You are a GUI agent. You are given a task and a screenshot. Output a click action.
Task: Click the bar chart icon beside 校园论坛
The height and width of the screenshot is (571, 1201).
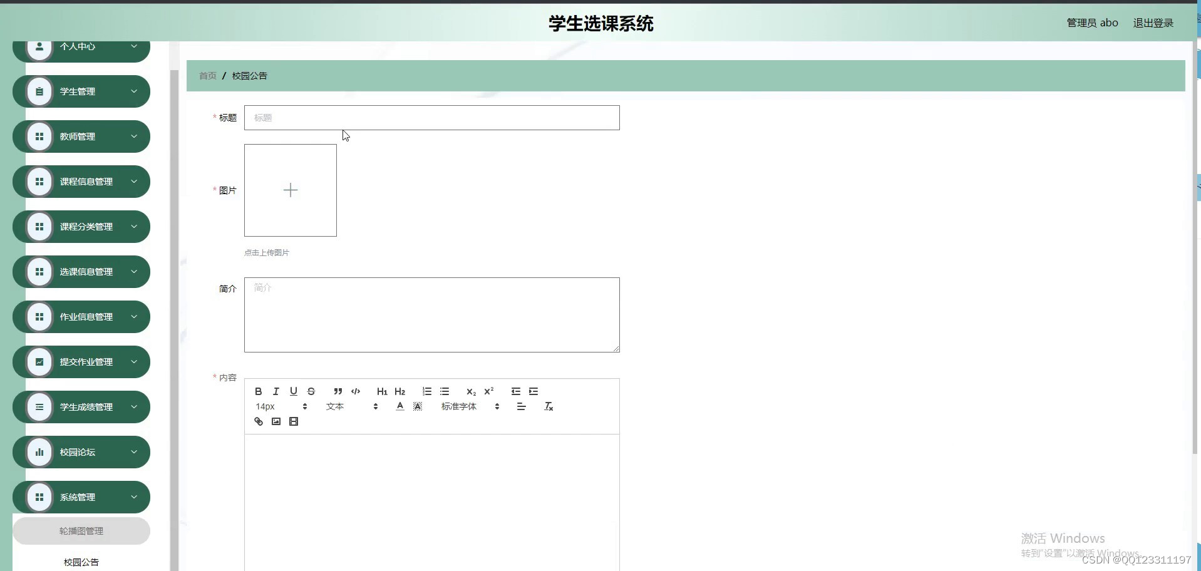39,452
